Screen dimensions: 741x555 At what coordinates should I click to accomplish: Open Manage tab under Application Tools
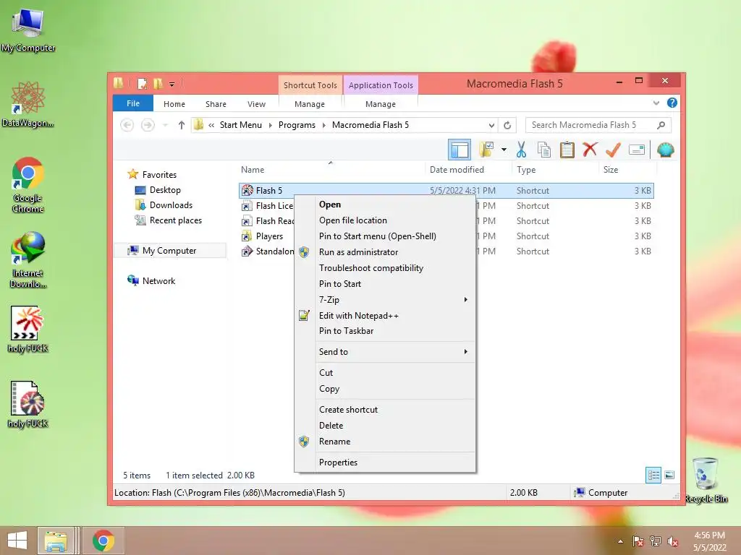(381, 104)
